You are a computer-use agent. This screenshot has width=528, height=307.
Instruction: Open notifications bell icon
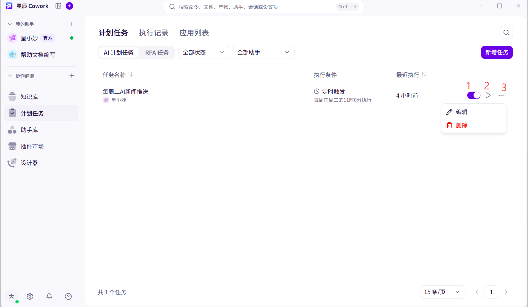tap(49, 296)
